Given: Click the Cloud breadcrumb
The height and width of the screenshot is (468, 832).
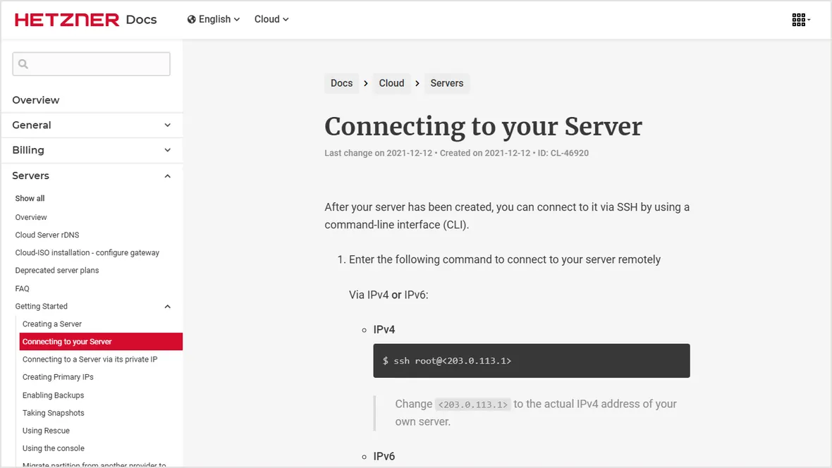Looking at the screenshot, I should [x=391, y=83].
